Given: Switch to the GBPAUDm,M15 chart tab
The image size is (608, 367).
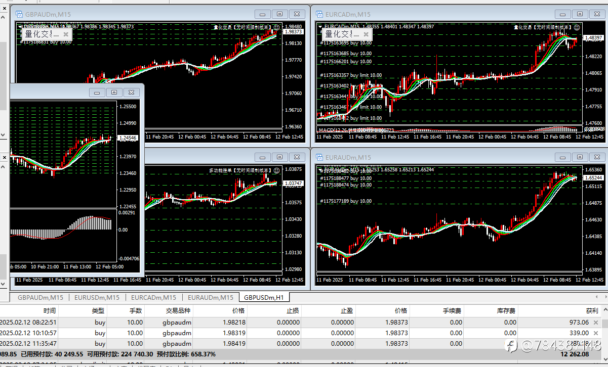Looking at the screenshot, I should pyautogui.click(x=40, y=297).
